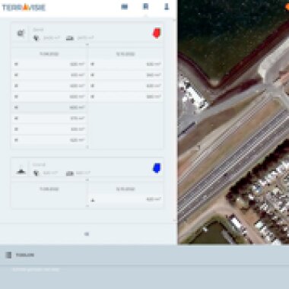Click the orange marker at the map's top right corner
289x289 pixels.
[x=287, y=7]
